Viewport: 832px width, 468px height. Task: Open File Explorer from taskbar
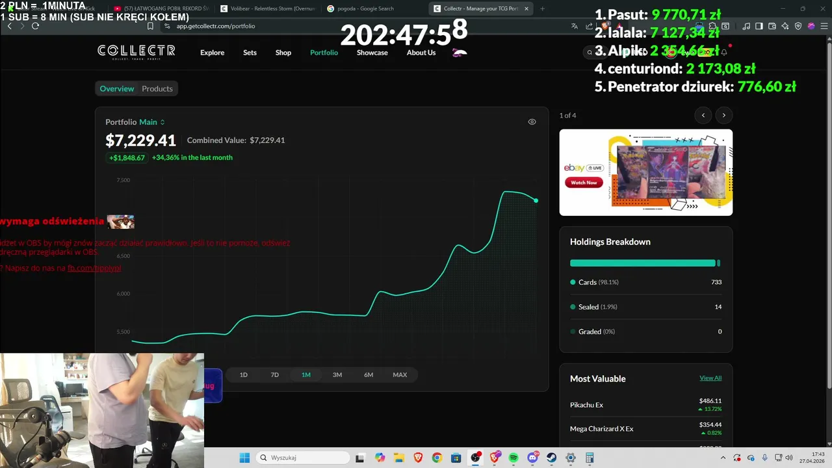(x=398, y=458)
